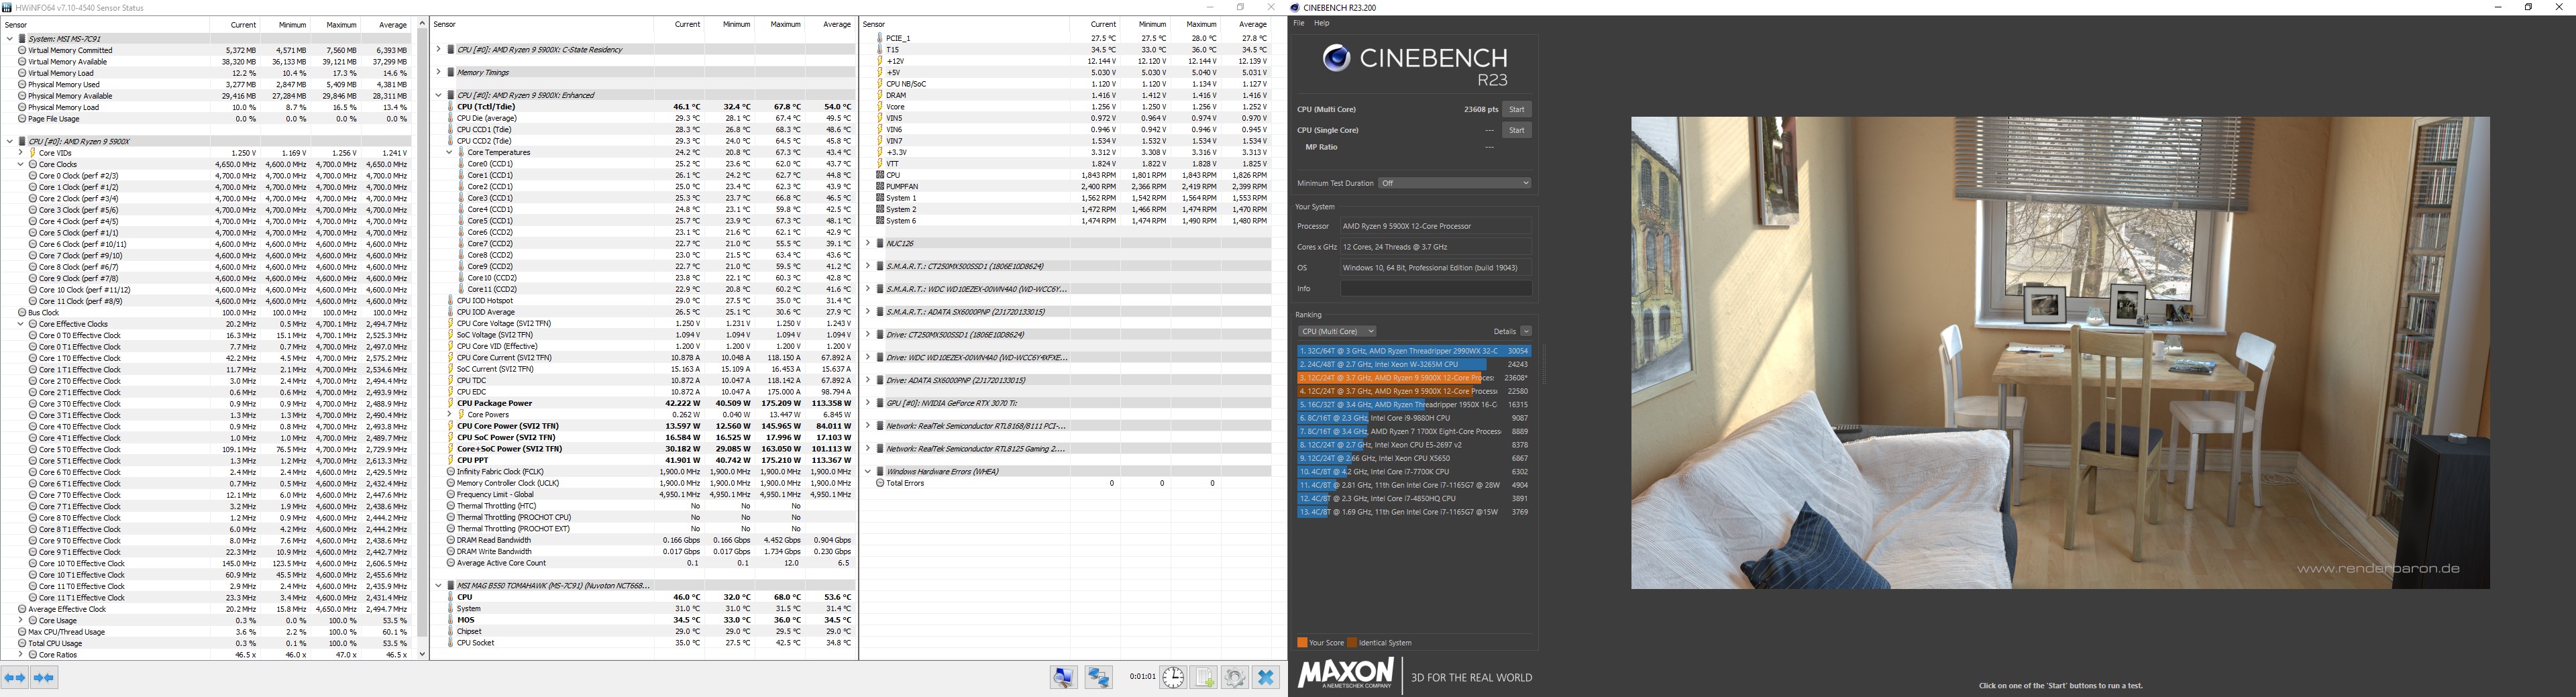Click the MAXON logo at bottom

[1346, 674]
